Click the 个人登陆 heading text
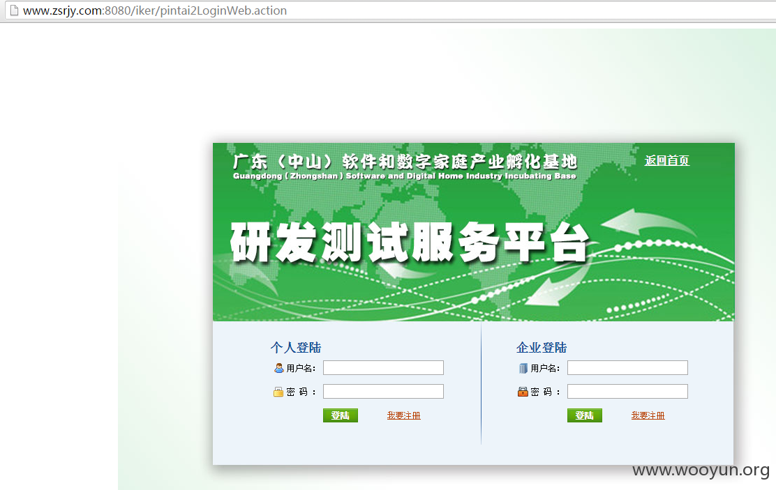Image resolution: width=776 pixels, height=490 pixels. tap(296, 348)
